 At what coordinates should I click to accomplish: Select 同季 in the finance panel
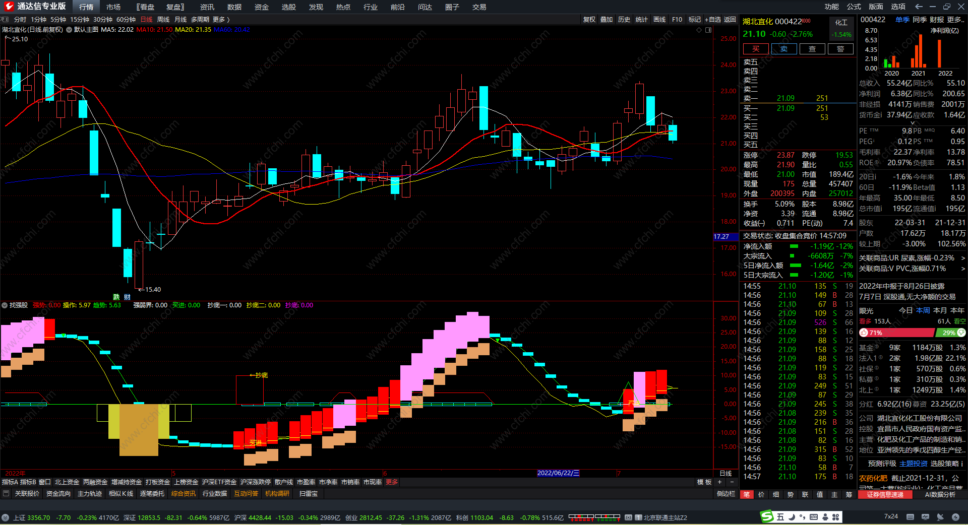click(919, 20)
